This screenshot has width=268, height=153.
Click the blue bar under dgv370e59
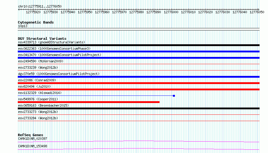[139, 77]
